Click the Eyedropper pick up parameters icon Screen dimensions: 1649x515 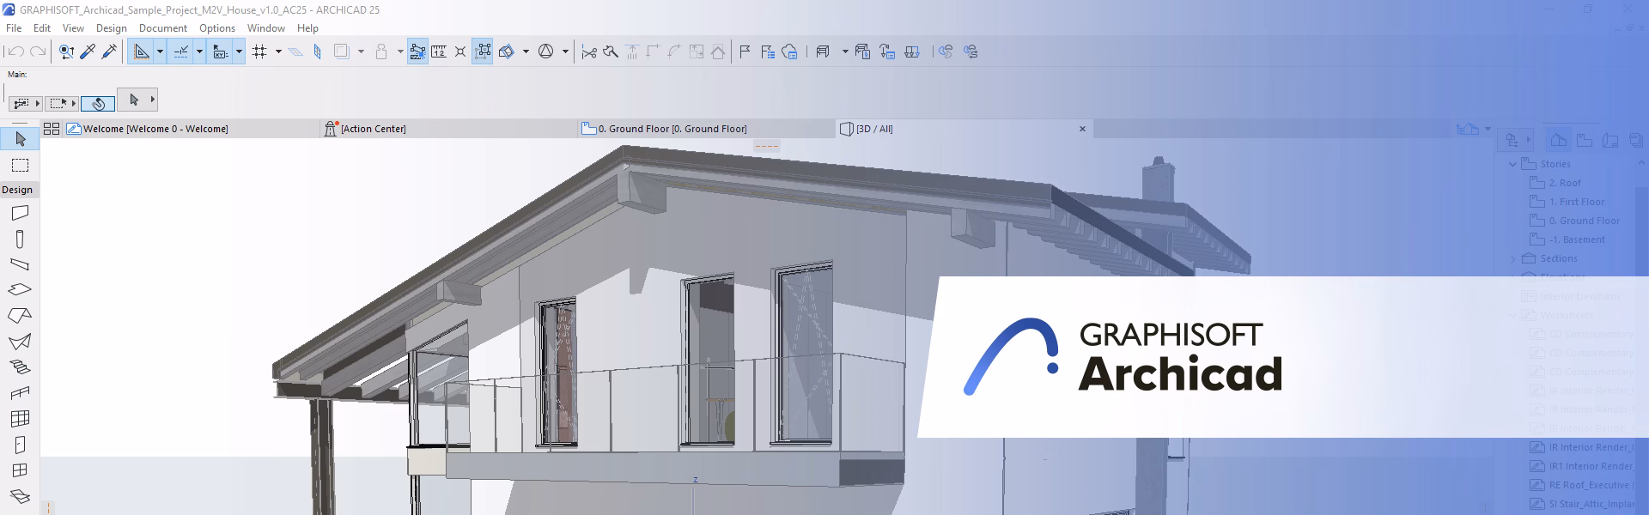click(x=88, y=51)
